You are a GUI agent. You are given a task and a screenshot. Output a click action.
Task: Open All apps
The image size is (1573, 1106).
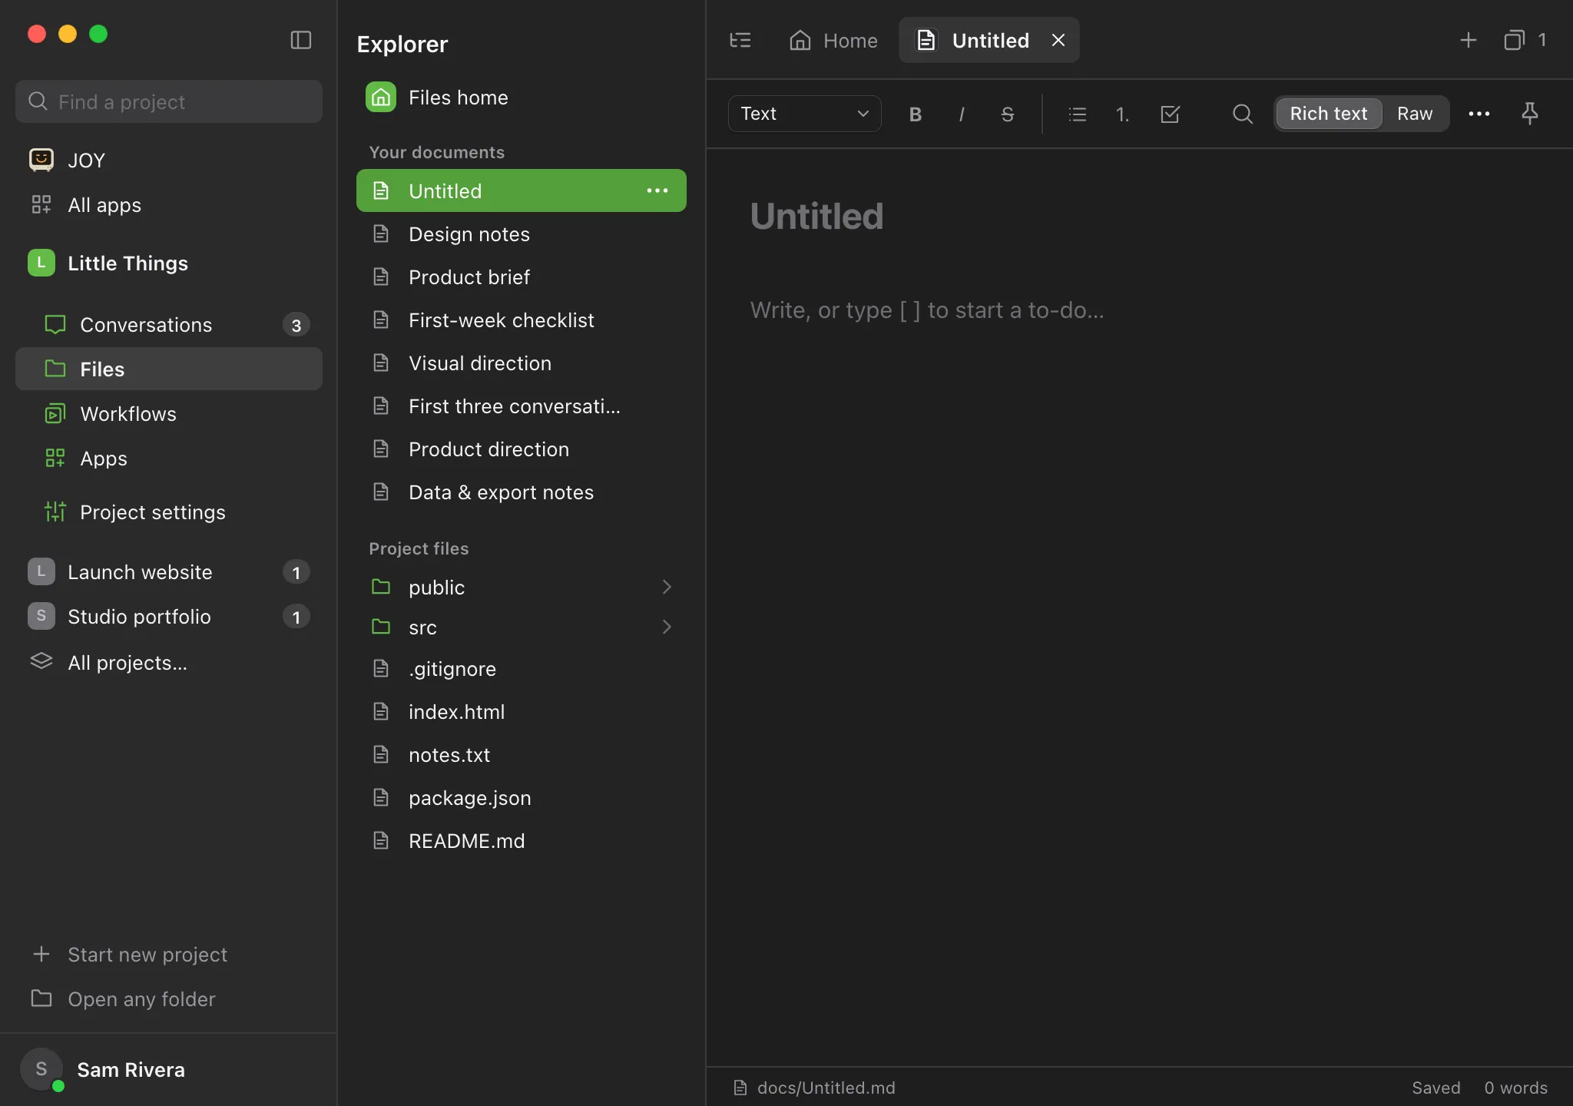pyautogui.click(x=169, y=205)
